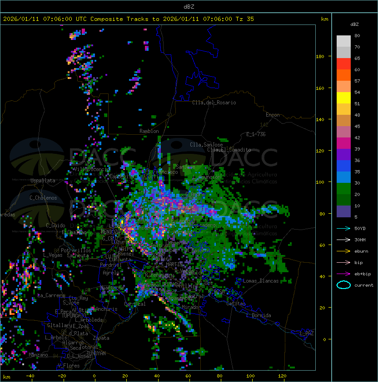Click the 'Potrerillos' map label
This screenshot has height=382, width=378.
point(76,250)
